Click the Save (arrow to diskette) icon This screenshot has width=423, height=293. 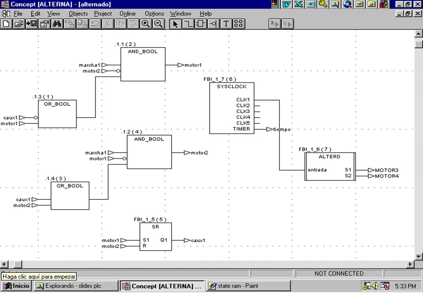coord(32,24)
